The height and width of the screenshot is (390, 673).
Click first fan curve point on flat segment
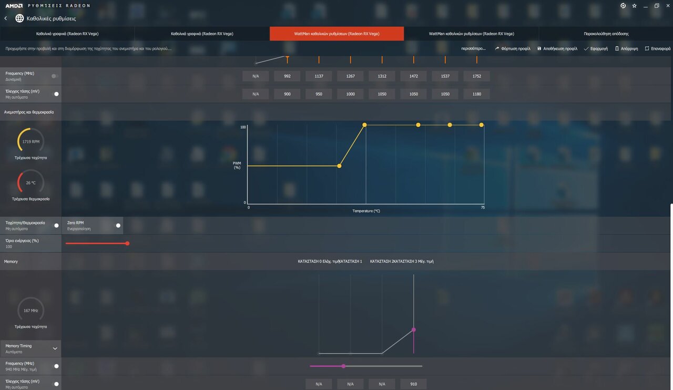point(339,166)
